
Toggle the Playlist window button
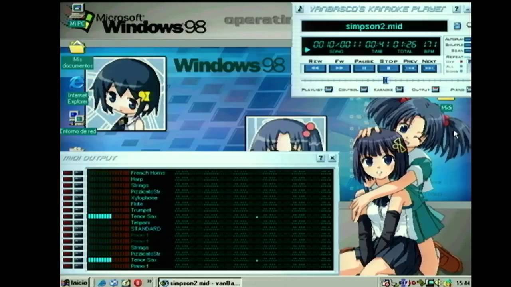pos(328,90)
